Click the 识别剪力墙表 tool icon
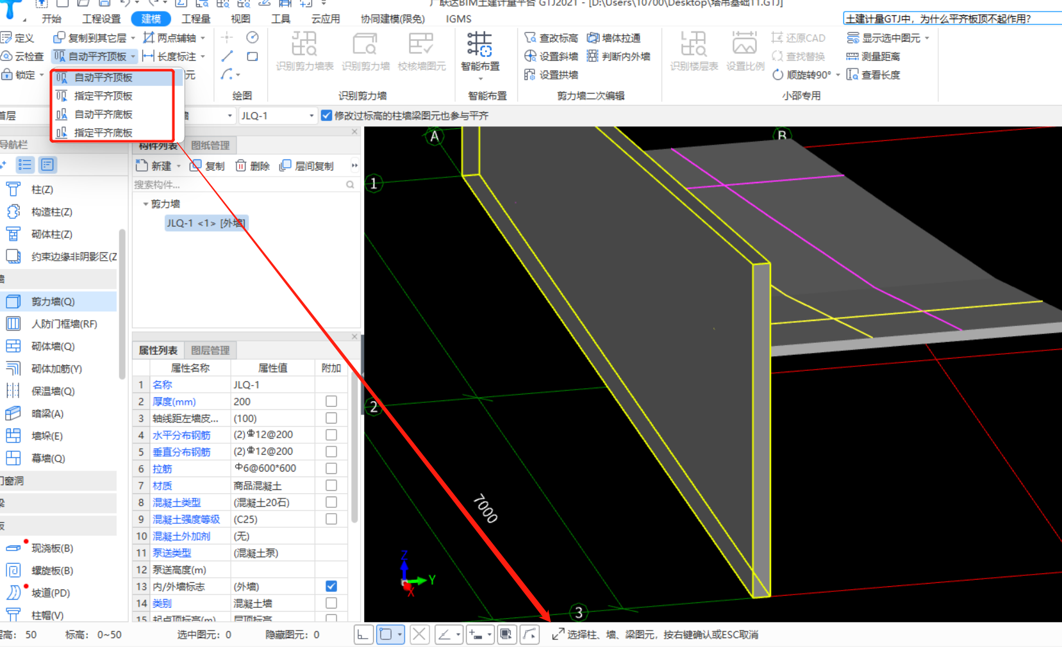Viewport: 1062px width, 647px height. pyautogui.click(x=304, y=51)
